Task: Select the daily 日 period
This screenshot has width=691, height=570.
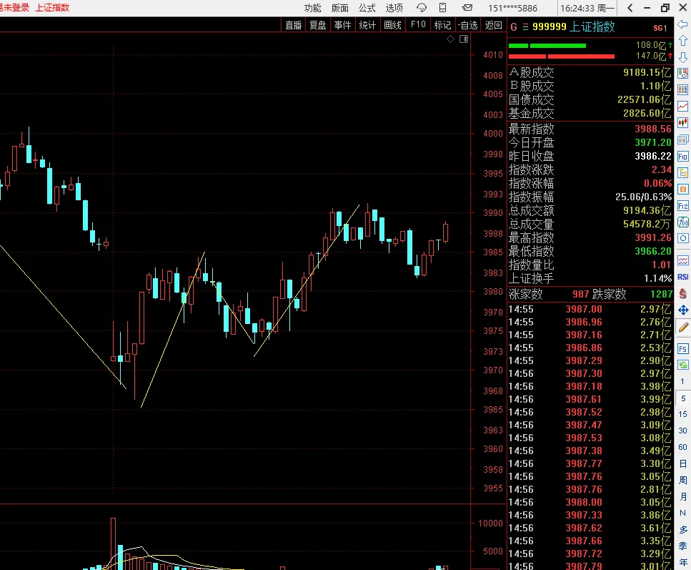Action: pyautogui.click(x=682, y=463)
